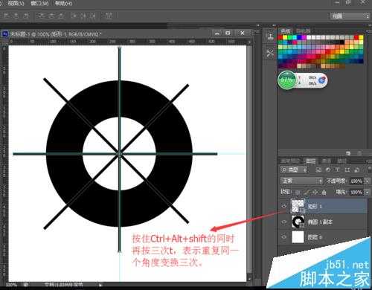Toggle lock image pixels brush icon
Image resolution: width=372 pixels, height=290 pixels.
click(307, 192)
